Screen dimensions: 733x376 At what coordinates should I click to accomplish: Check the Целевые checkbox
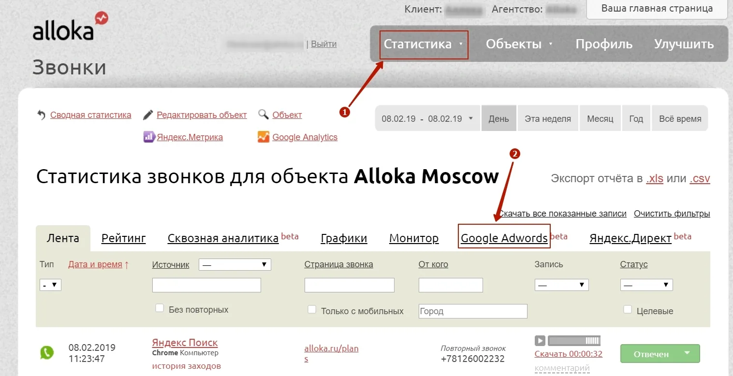(628, 309)
